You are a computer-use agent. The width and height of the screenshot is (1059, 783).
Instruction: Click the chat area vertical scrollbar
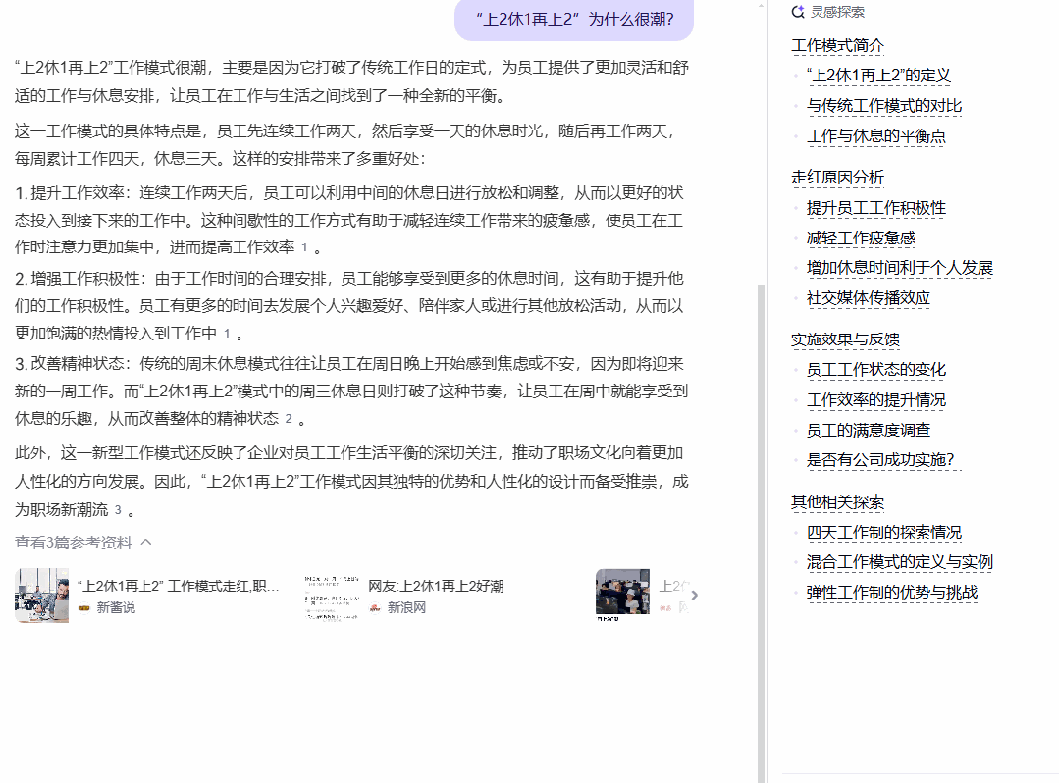coord(762,533)
